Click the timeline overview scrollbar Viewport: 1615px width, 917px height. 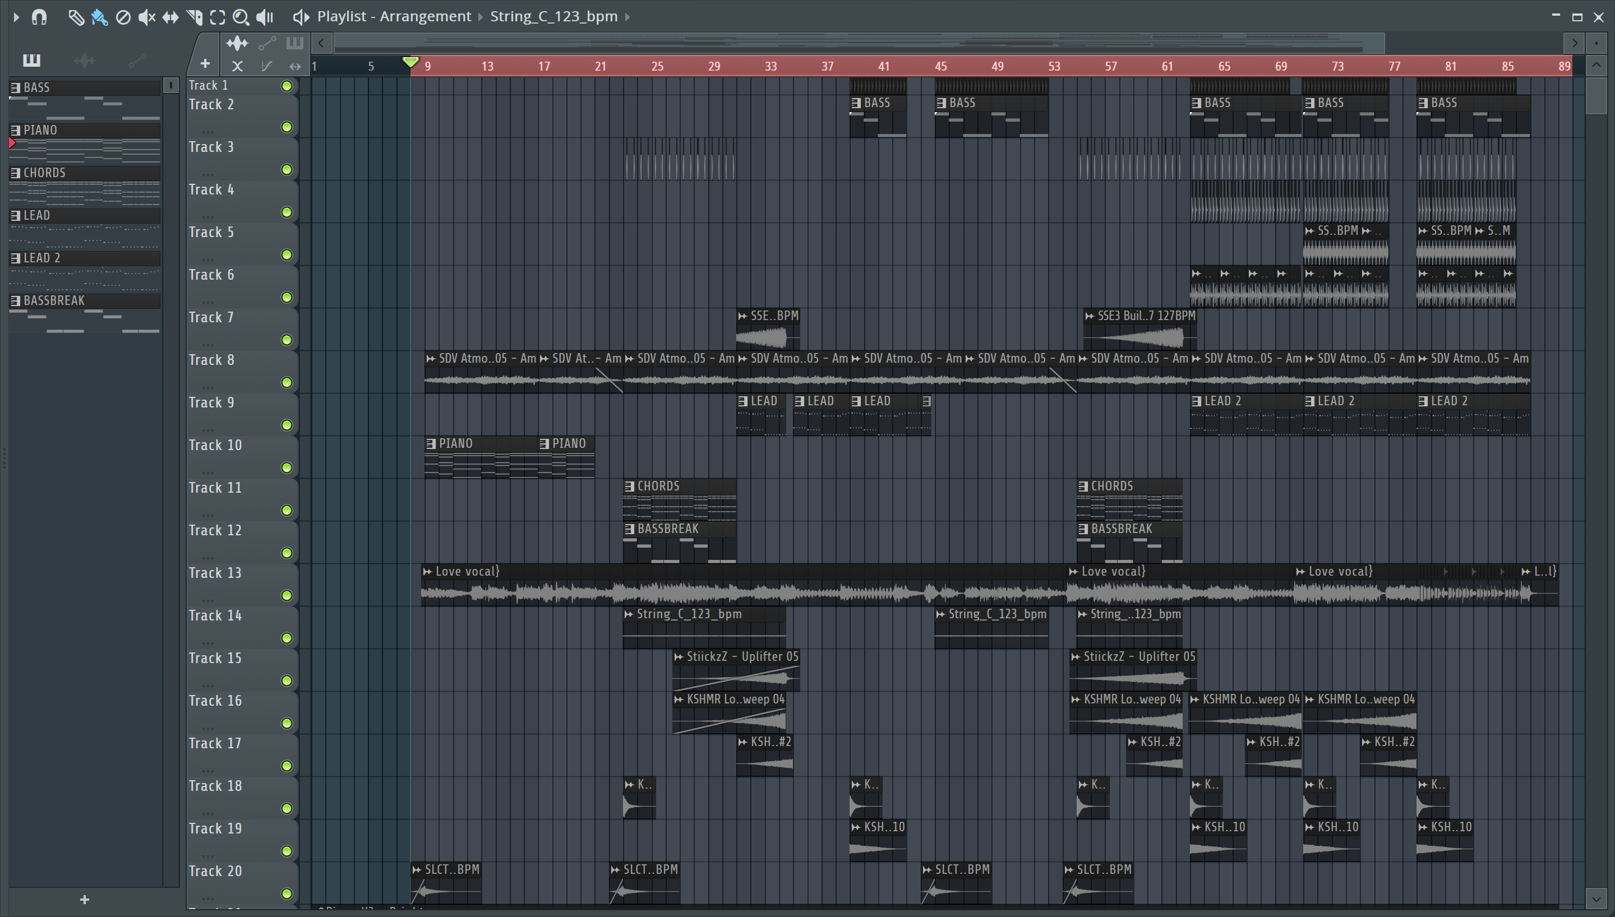859,43
